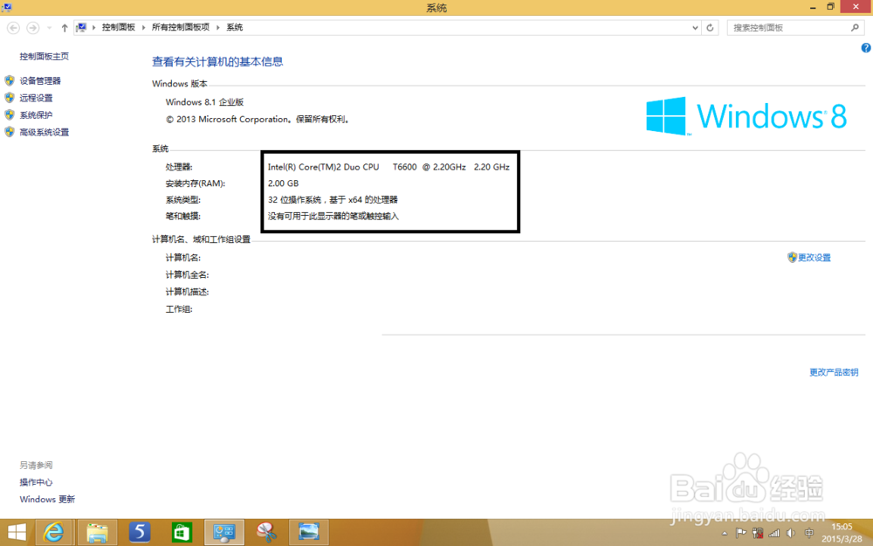The width and height of the screenshot is (873, 546).
Task: Open 高级系统设置 (Advanced system settings) link
Action: [45, 133]
